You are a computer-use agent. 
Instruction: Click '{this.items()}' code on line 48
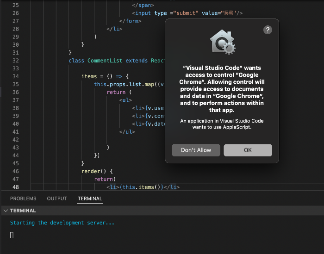tap(142, 187)
